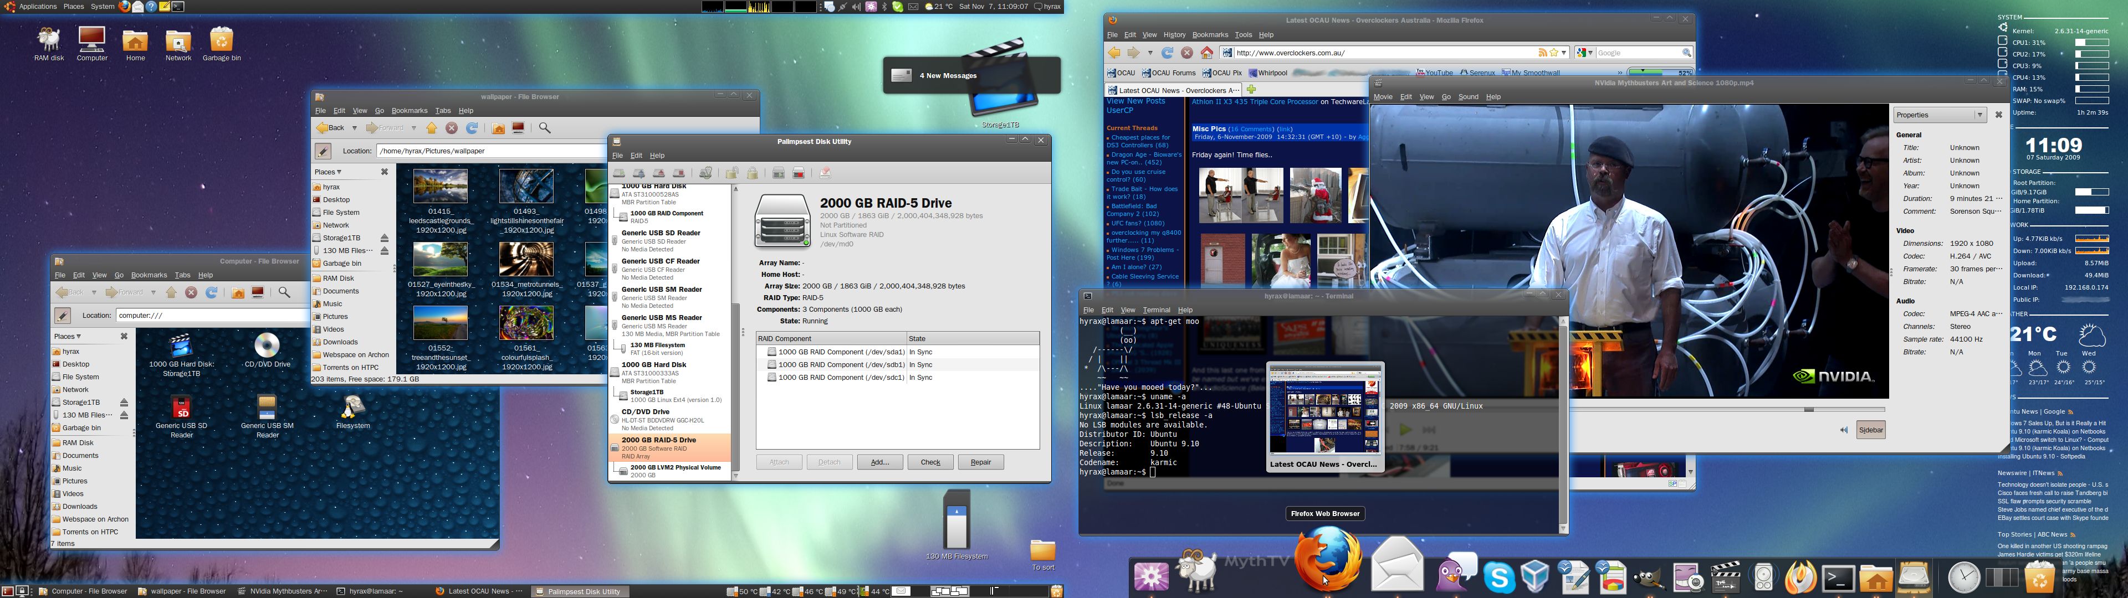Open a new Firefox tab with the green plus
This screenshot has width=2128, height=598.
click(1251, 89)
